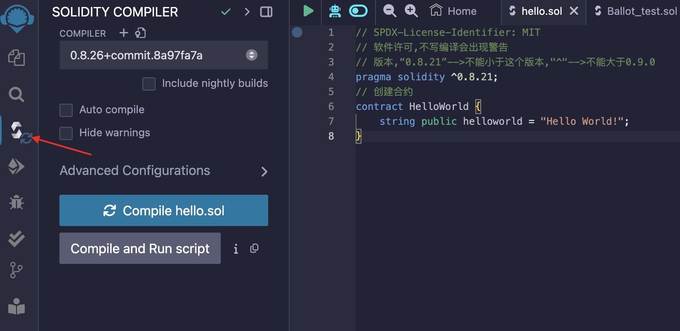Click the closing brace on line 8

click(359, 136)
